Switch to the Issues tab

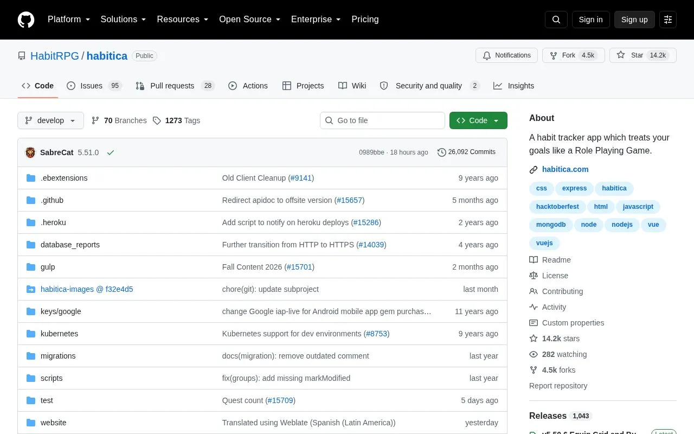tap(94, 86)
